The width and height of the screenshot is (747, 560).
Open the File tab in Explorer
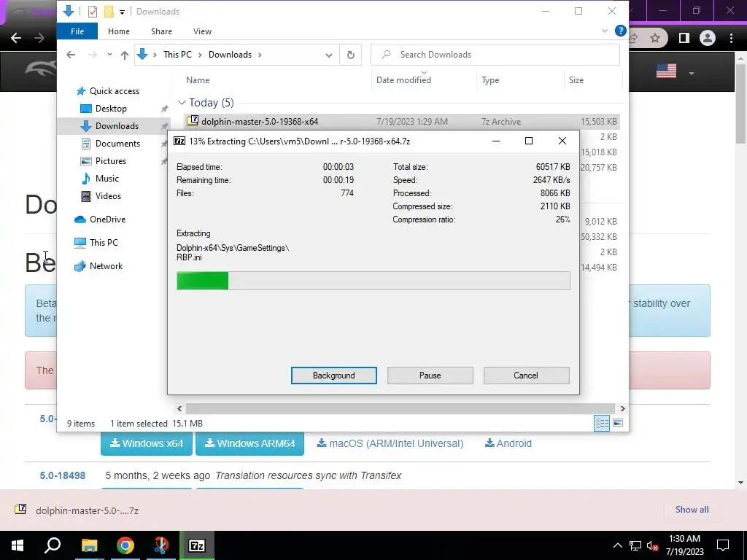pos(77,31)
